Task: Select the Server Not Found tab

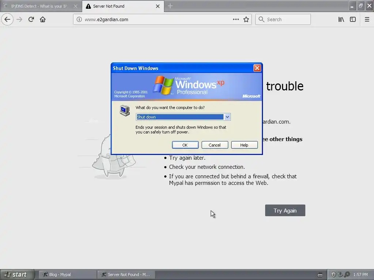Action: pos(123,6)
